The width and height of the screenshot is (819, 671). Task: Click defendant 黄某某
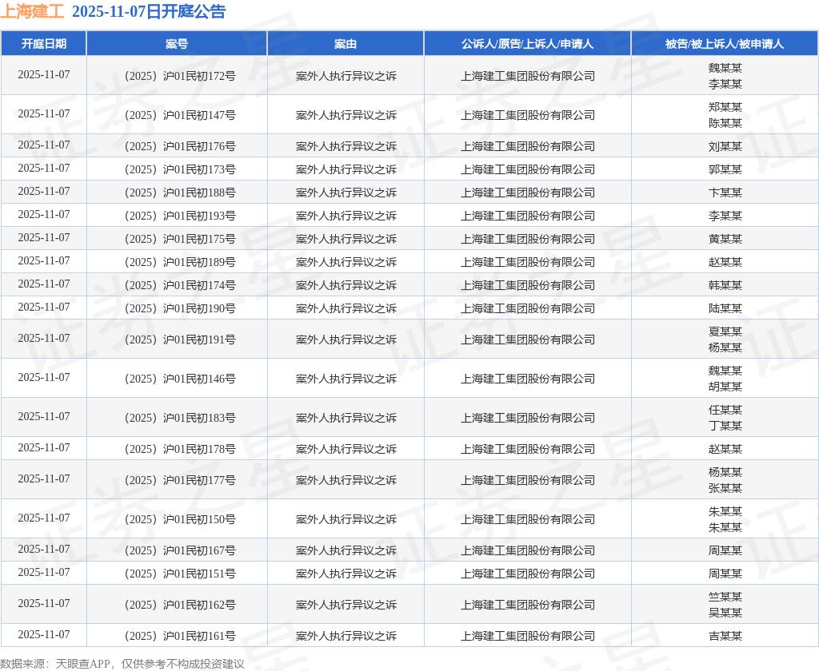click(725, 239)
